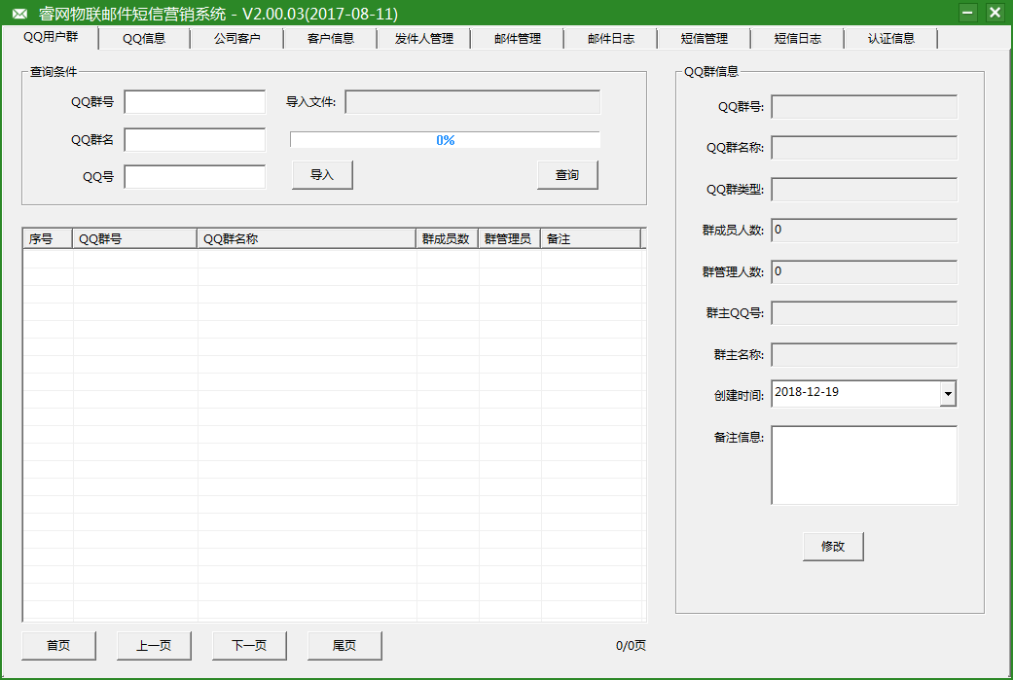This screenshot has width=1013, height=680.
Task: Switch to the QQ信息 tab
Action: coord(143,38)
